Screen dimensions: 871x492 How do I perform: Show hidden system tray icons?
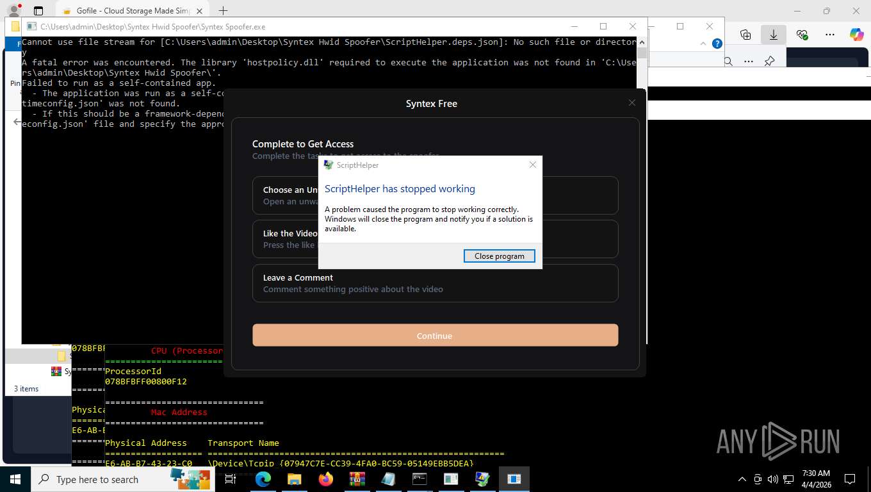[x=742, y=479]
